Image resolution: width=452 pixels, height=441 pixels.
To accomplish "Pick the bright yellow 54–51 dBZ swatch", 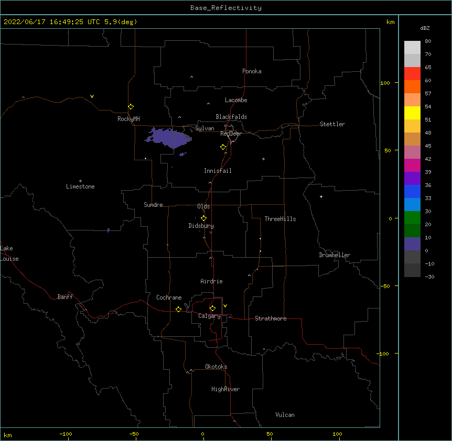I will (412, 113).
